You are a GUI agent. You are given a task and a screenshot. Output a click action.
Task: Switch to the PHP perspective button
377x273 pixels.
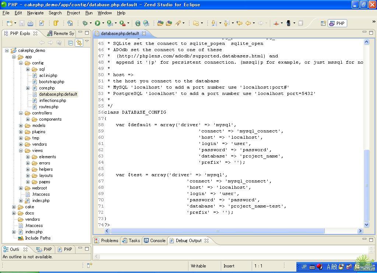point(338,23)
